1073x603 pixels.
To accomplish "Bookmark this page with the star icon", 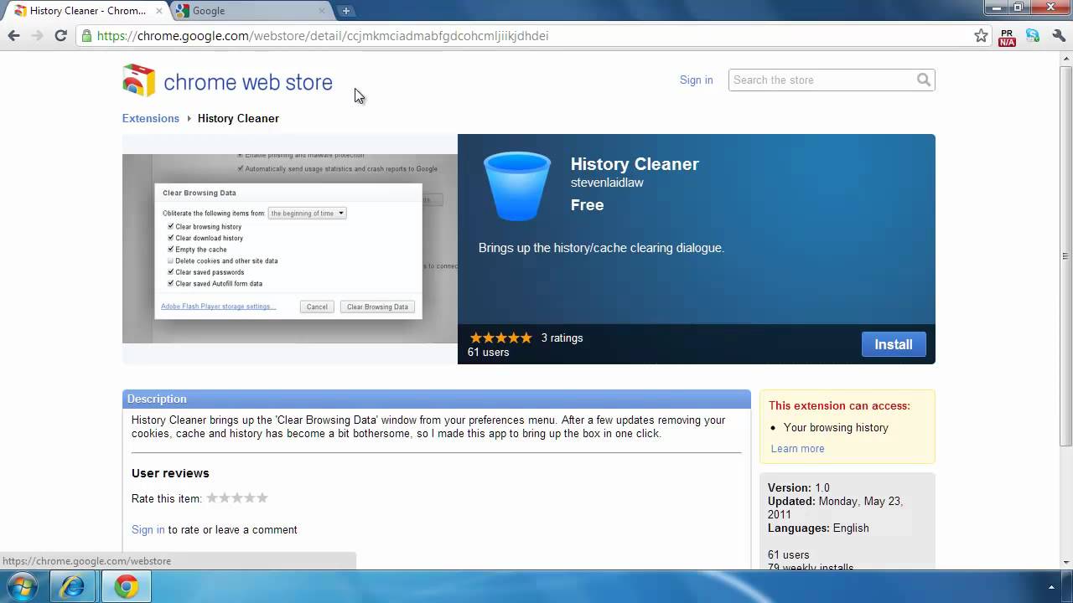I will [x=981, y=35].
